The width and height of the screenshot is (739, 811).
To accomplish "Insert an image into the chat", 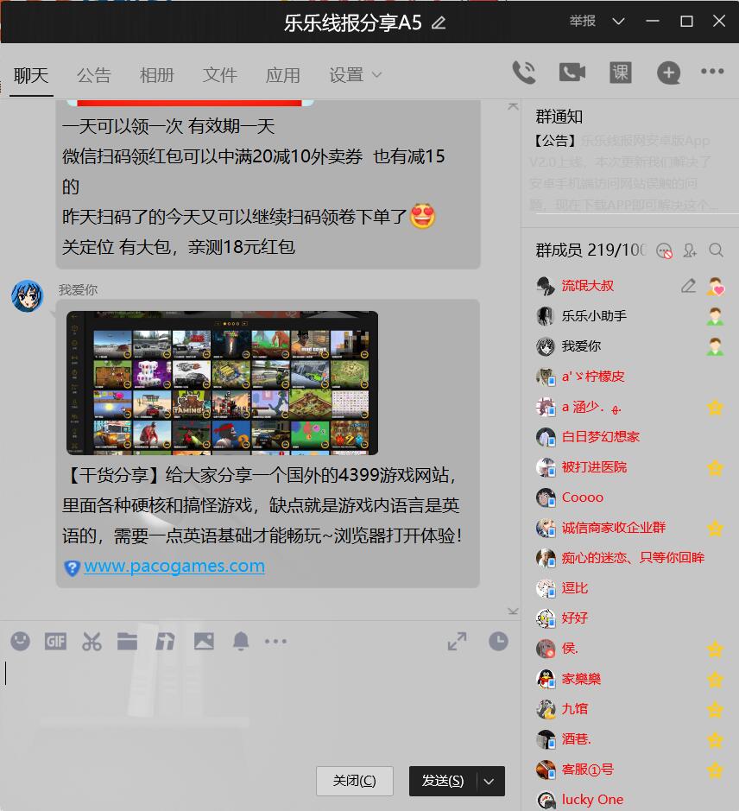I will point(203,641).
